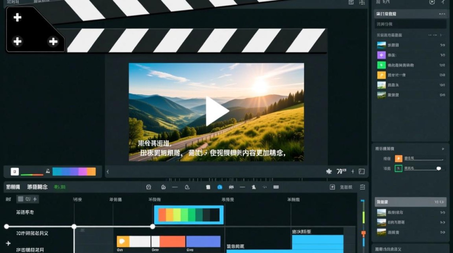453x253 pixels.
Task: Toggle the green-outlined box in properties panel
Action: pos(398,168)
